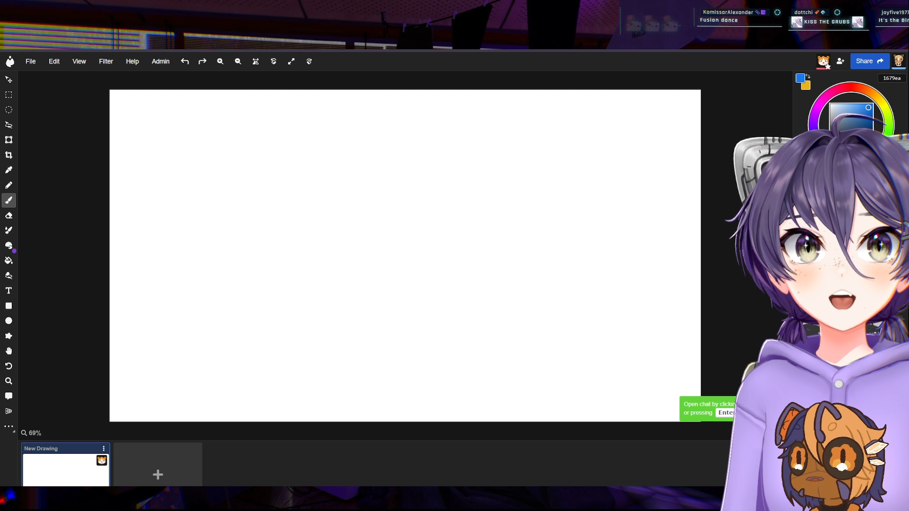Viewport: 909px width, 511px height.
Task: Choose the Paint Bucket fill tool
Action: coord(9,261)
